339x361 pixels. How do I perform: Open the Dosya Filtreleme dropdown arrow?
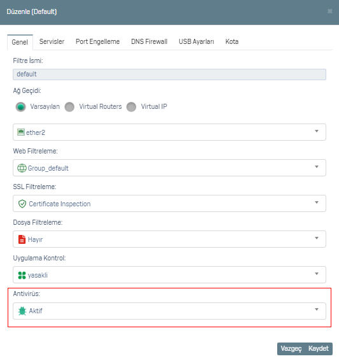click(317, 238)
